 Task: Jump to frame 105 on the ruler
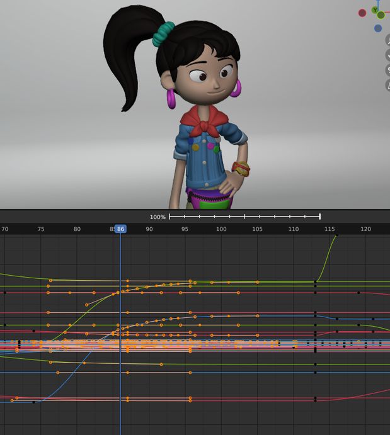pyautogui.click(x=257, y=229)
